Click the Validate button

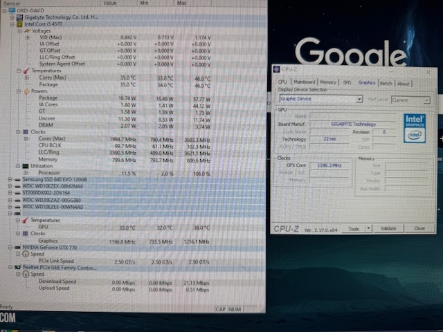coord(388,228)
